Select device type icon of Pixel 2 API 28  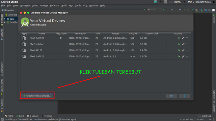(24, 38)
